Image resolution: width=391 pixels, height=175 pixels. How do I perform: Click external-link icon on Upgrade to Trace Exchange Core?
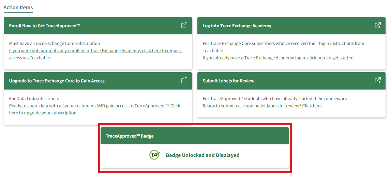184,80
